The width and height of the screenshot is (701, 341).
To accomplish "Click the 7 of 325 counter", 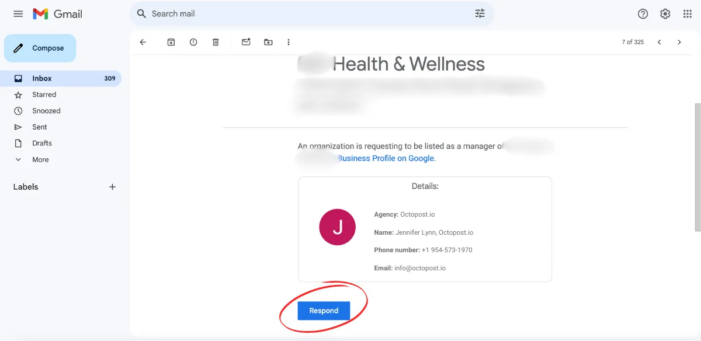I will coord(633,42).
